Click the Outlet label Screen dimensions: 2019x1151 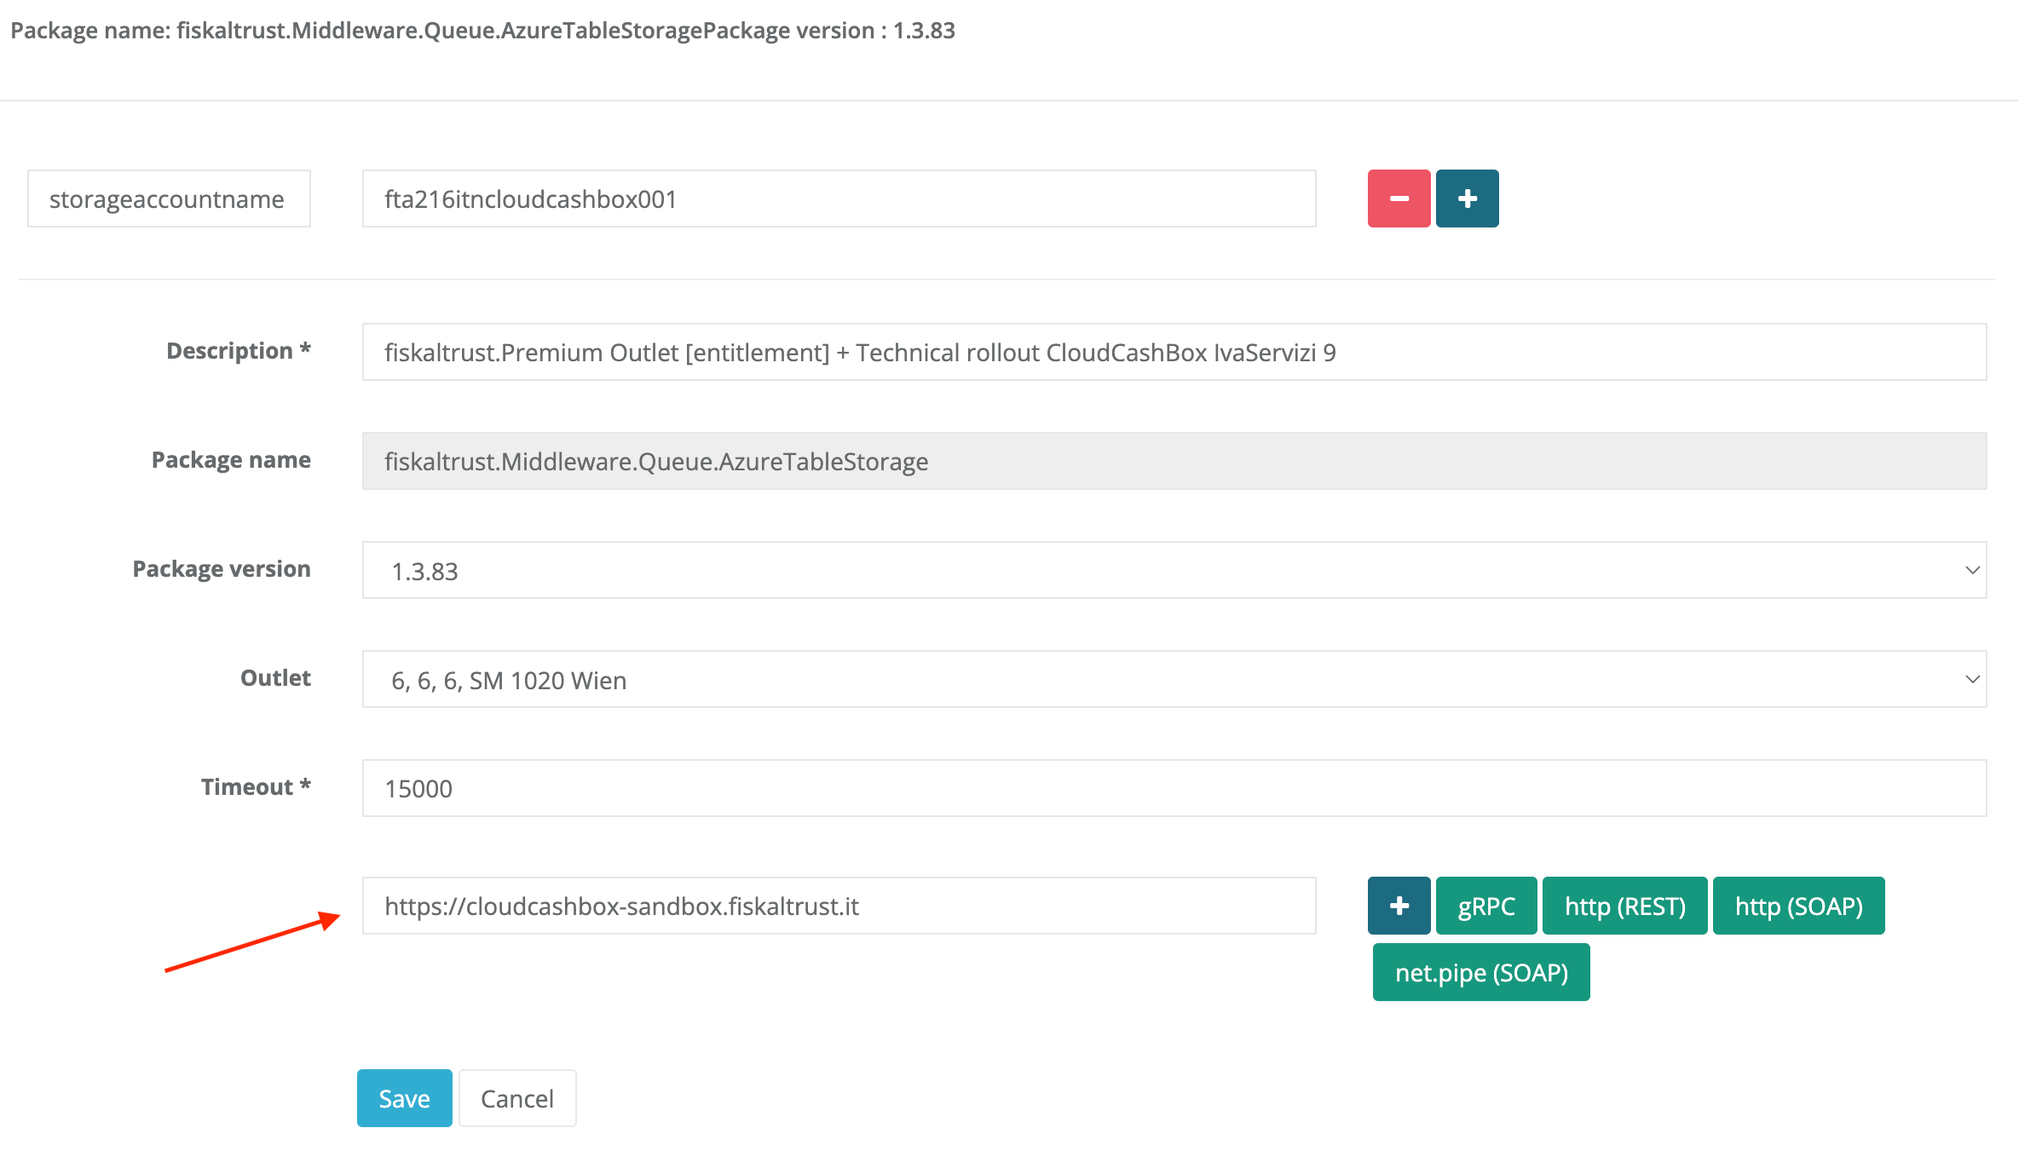(275, 678)
